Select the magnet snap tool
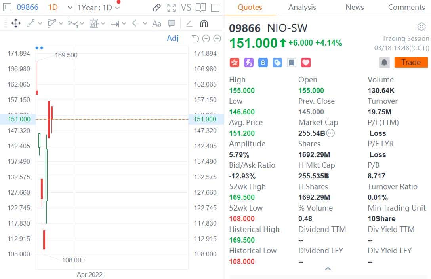Screen dimensions: 431x279 click(204, 24)
